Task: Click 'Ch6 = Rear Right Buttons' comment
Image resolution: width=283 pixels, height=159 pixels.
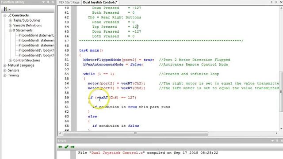Action: pos(115,18)
